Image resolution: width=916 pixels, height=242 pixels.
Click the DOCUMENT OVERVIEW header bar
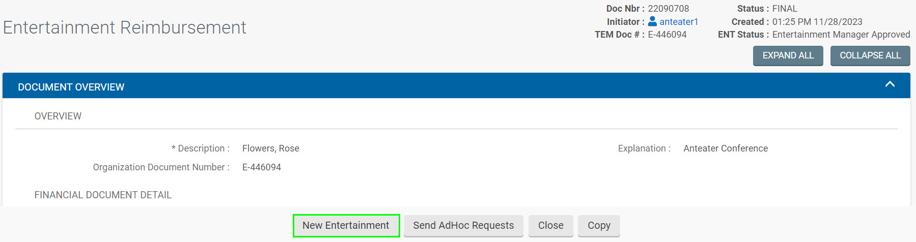pos(456,85)
